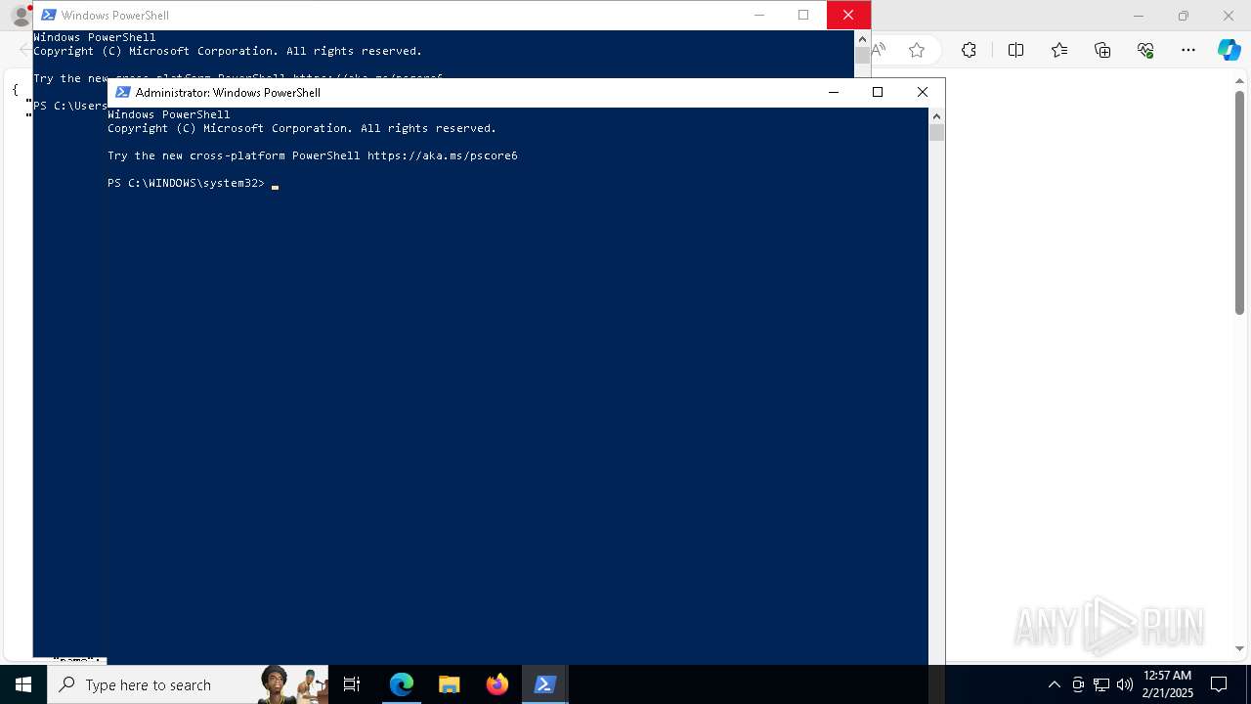Open the Copilot sidebar in Edge
Image resolution: width=1251 pixels, height=704 pixels.
(x=1229, y=50)
